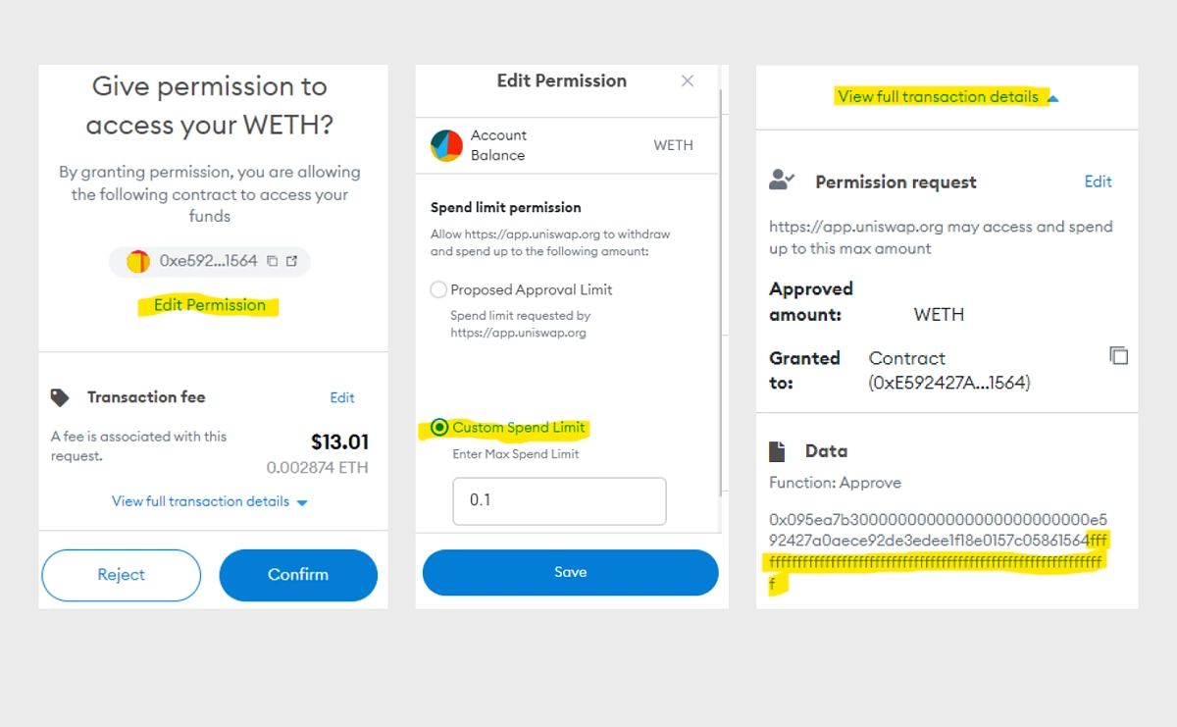Image resolution: width=1177 pixels, height=727 pixels.
Task: Click the Max Spend Limit input field
Action: 559,500
